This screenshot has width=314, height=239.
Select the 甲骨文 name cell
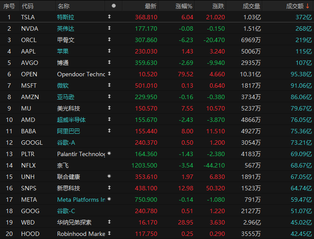(x=66, y=40)
